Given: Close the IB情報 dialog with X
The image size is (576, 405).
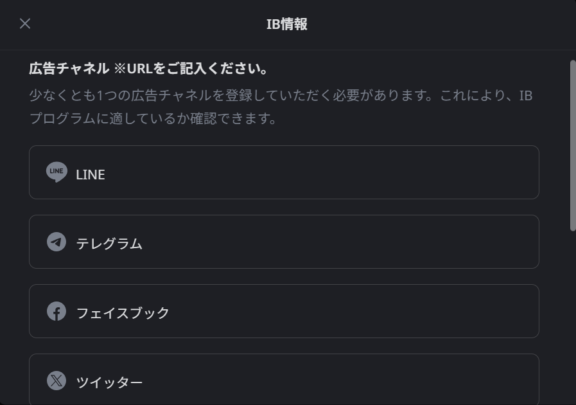Looking at the screenshot, I should [x=25, y=24].
